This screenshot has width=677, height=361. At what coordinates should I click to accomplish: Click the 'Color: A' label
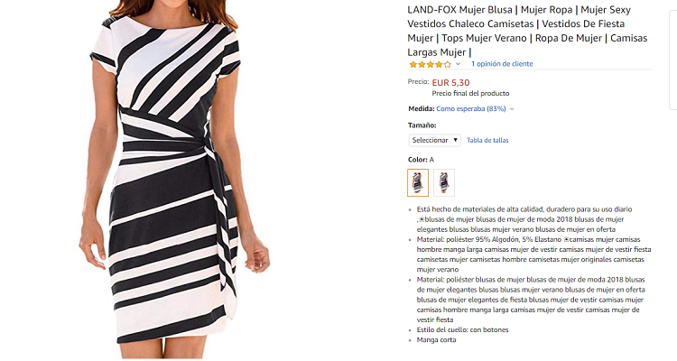point(421,160)
